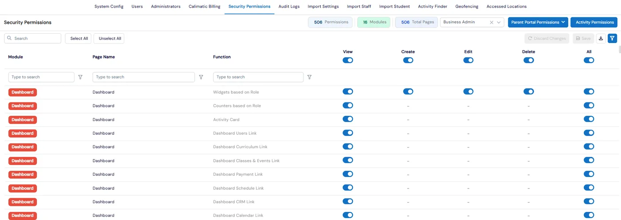
Task: Click the vertical scrollbar thumb
Action: (x=620, y=49)
